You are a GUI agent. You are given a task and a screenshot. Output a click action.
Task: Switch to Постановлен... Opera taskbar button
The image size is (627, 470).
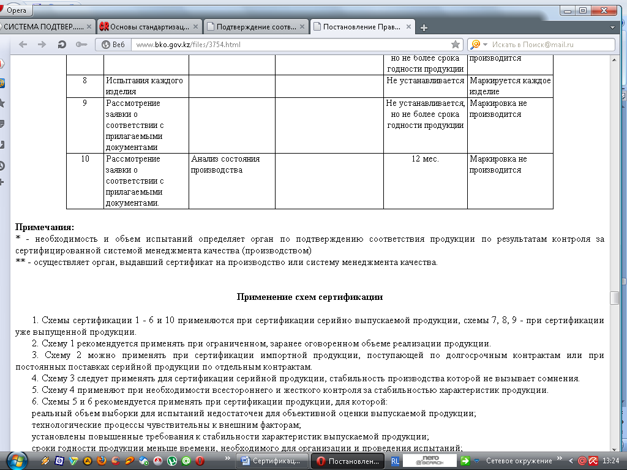tap(347, 461)
